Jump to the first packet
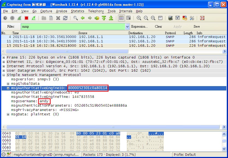228x158 pixels. point(104,18)
